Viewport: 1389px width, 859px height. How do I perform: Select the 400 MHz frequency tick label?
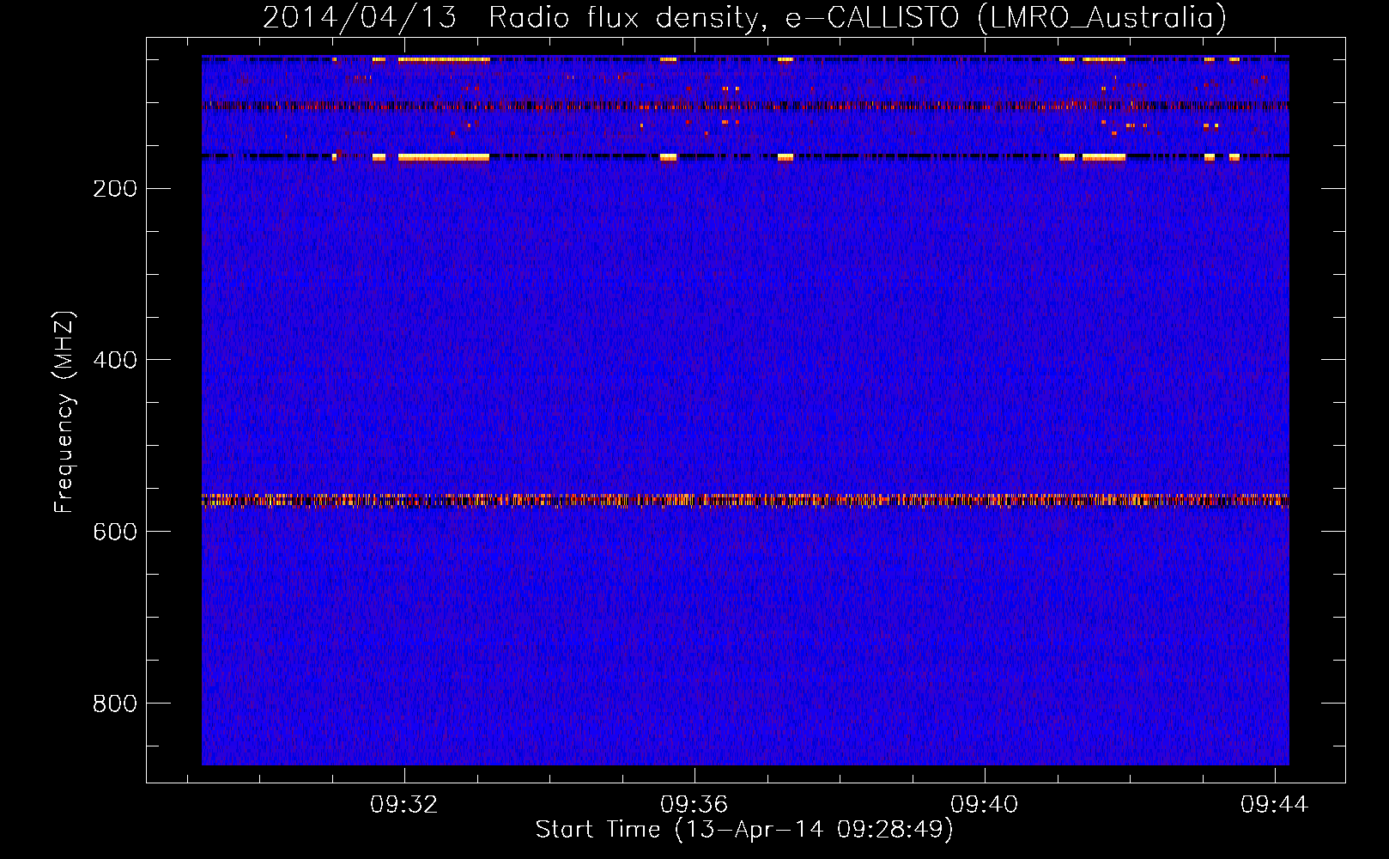pos(115,360)
